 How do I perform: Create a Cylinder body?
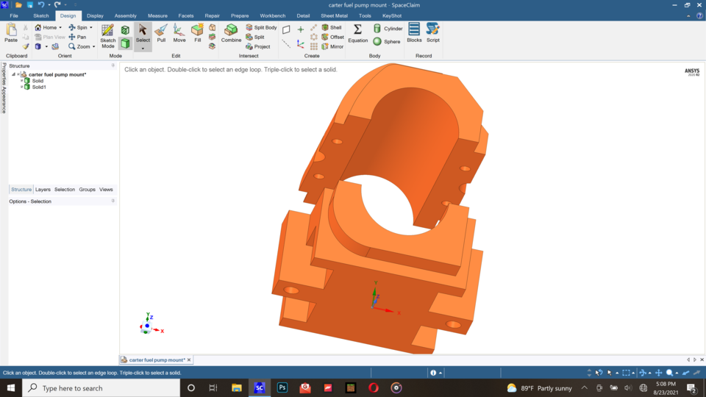[x=388, y=29]
